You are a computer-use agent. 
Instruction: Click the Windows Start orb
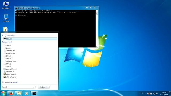pos(3,94)
